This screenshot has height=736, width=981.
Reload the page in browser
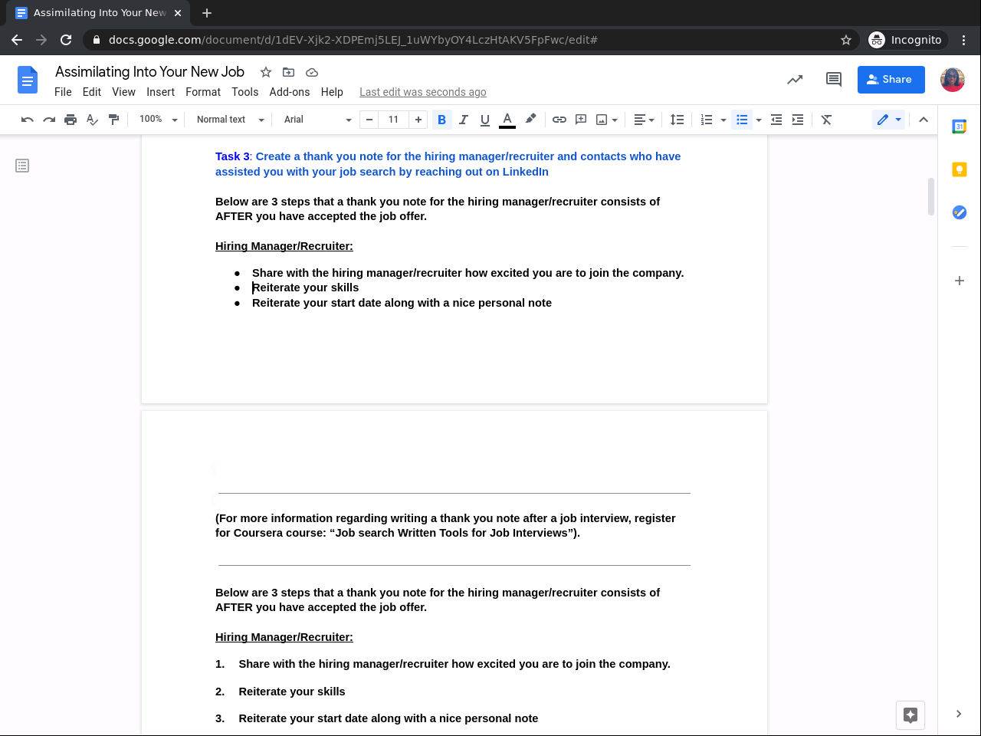(x=66, y=40)
